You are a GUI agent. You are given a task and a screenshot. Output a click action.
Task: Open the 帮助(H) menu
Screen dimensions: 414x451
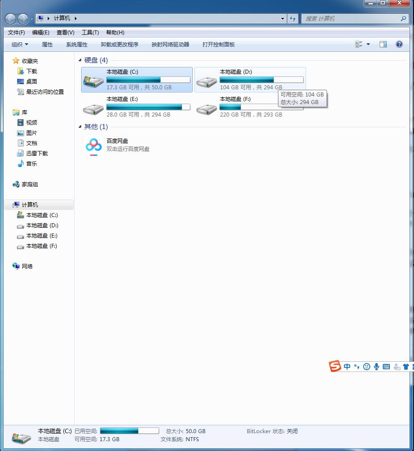115,33
